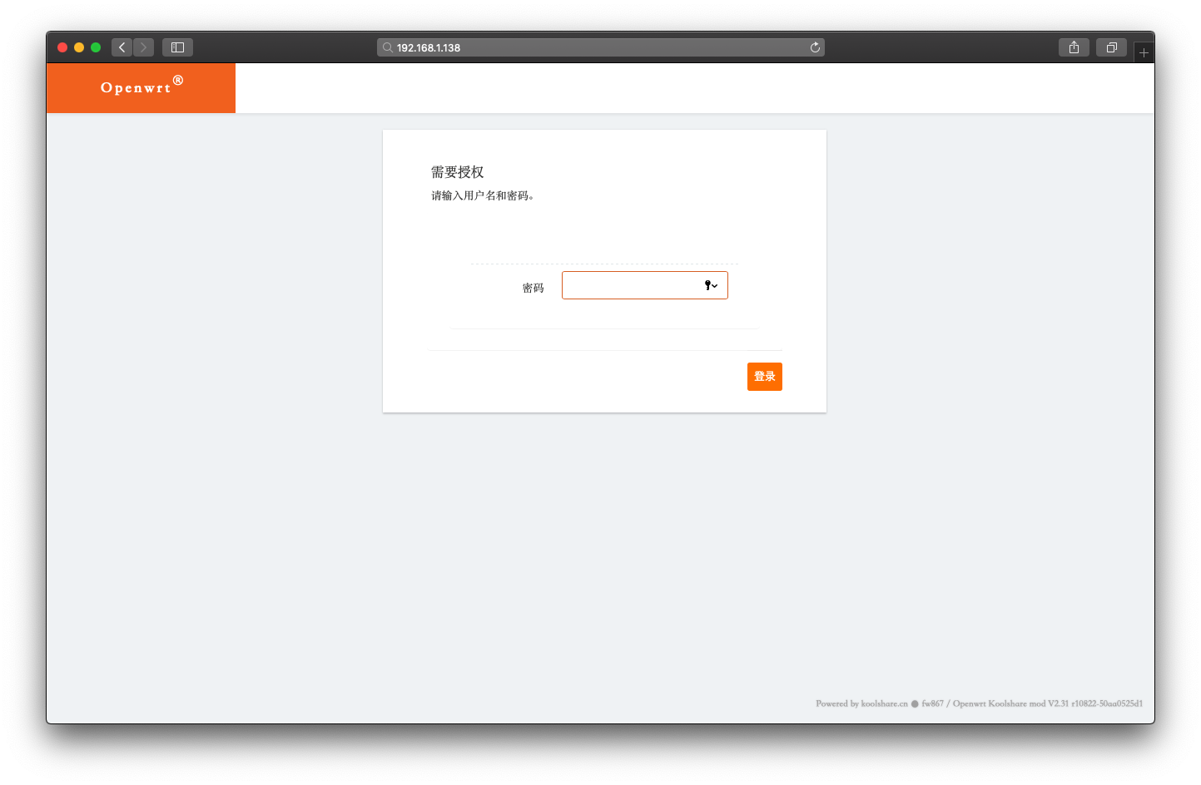The height and width of the screenshot is (785, 1201).
Task: Open a new tab with the plus button
Action: 1144,52
